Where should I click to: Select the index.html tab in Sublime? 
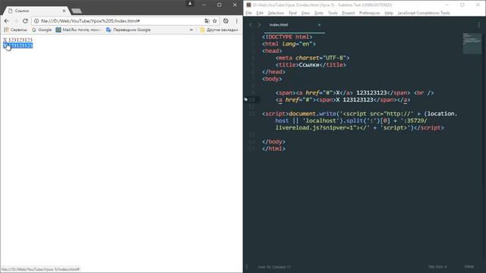coord(279,25)
